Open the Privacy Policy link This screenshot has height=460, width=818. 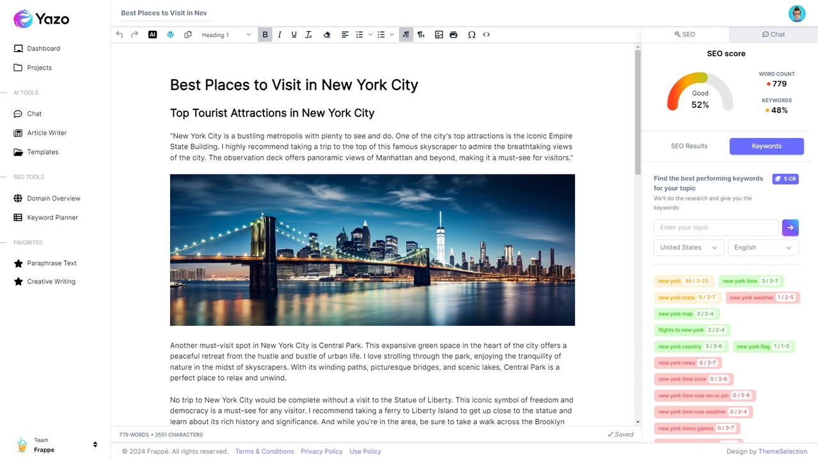point(322,451)
